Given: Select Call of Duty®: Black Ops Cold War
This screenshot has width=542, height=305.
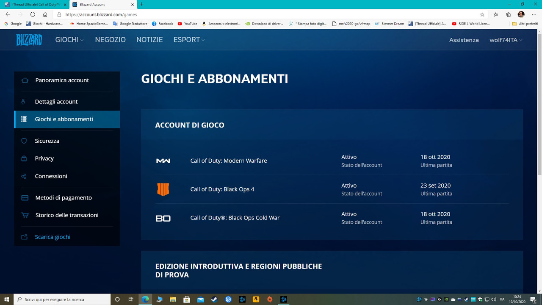Looking at the screenshot, I should 235,218.
